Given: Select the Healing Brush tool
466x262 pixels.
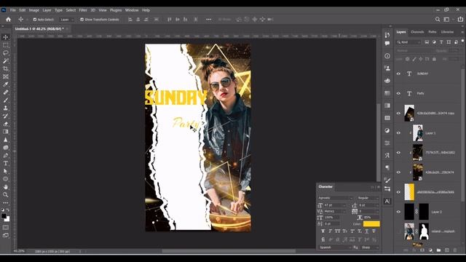Looking at the screenshot, I should tap(6, 92).
